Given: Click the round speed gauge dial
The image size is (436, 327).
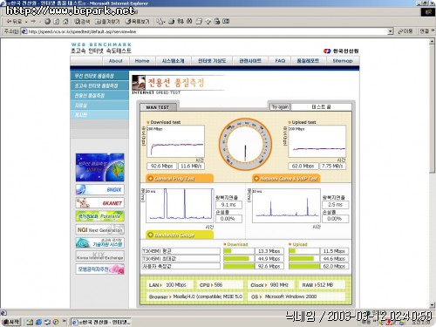Looking at the screenshot, I should (x=245, y=145).
